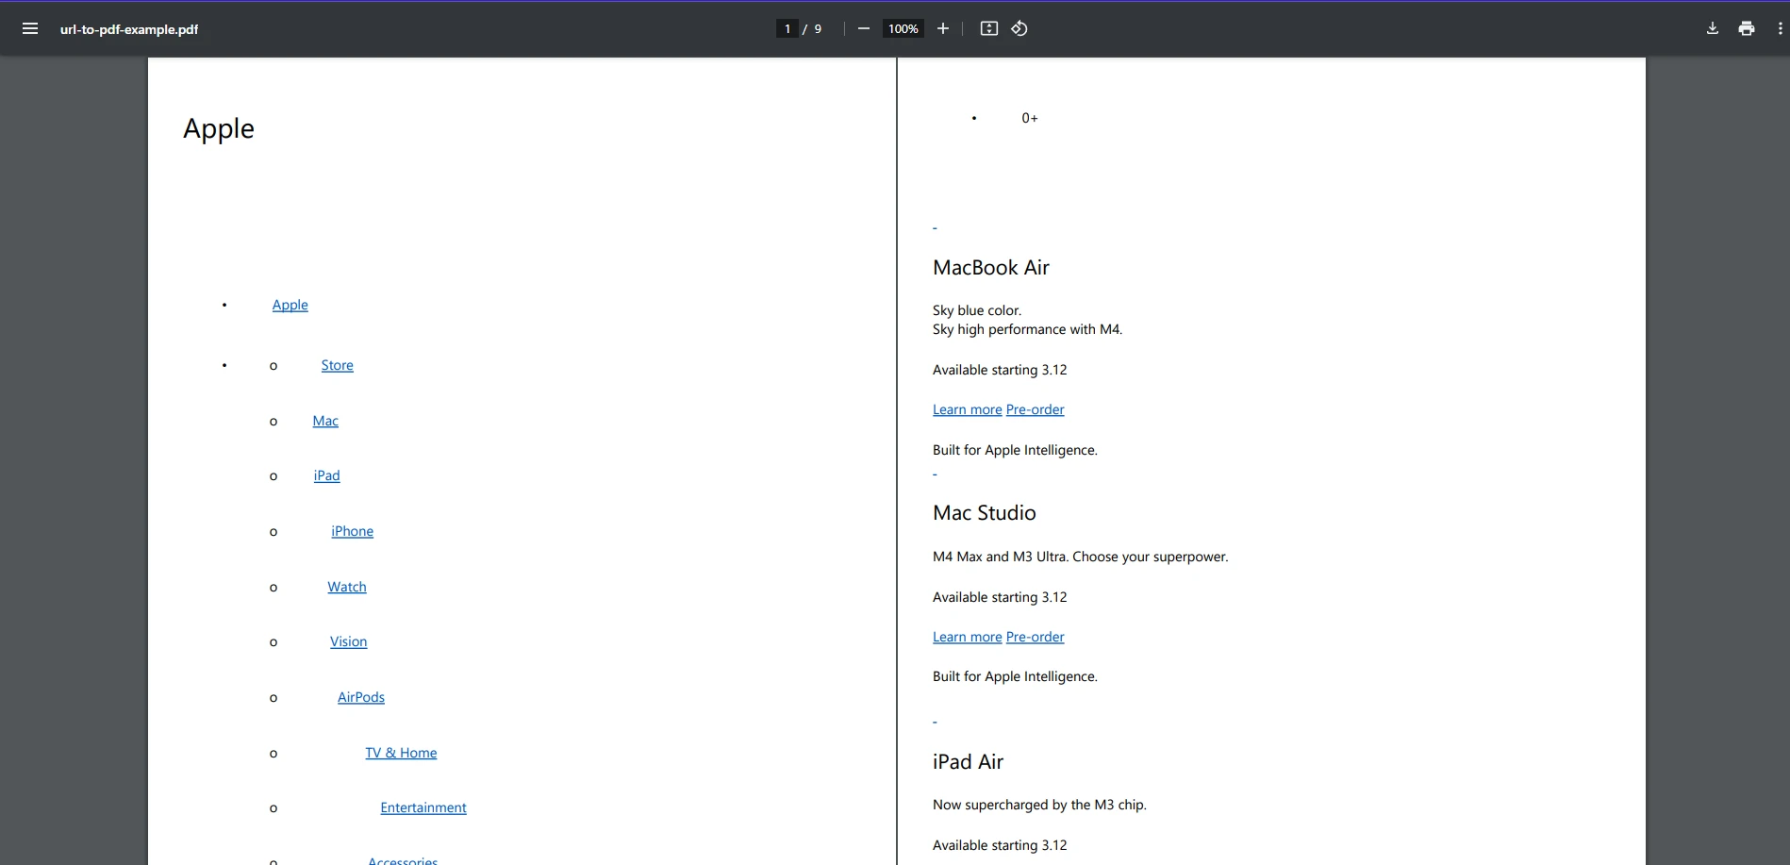Click Pre-order under Mac Studio
1790x865 pixels.
1035,637
